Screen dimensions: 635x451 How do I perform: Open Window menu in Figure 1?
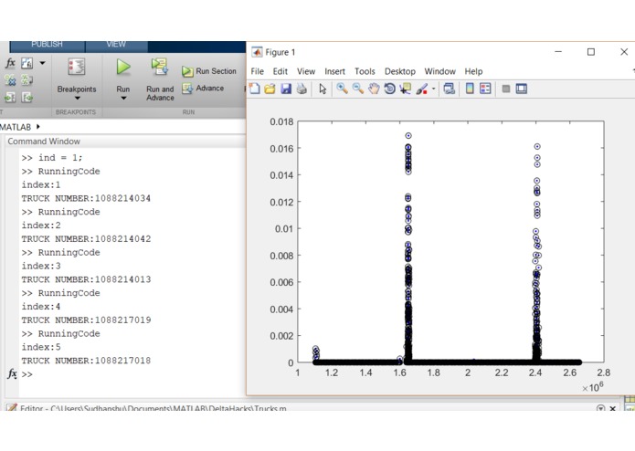pyautogui.click(x=439, y=71)
